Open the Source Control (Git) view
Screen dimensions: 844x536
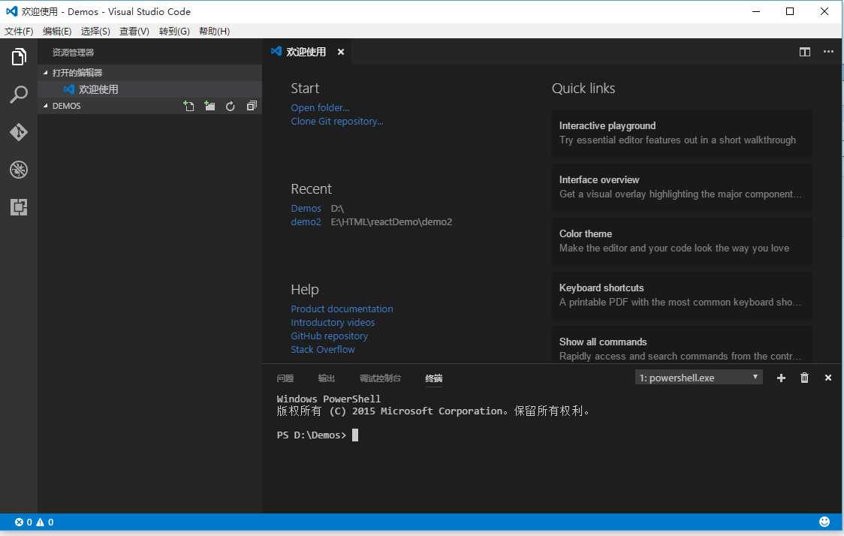pyautogui.click(x=19, y=132)
